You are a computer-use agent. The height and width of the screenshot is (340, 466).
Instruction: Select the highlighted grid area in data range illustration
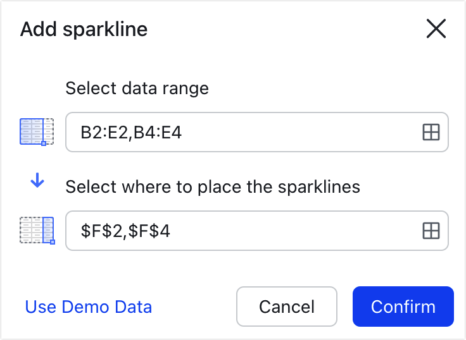[32, 131]
